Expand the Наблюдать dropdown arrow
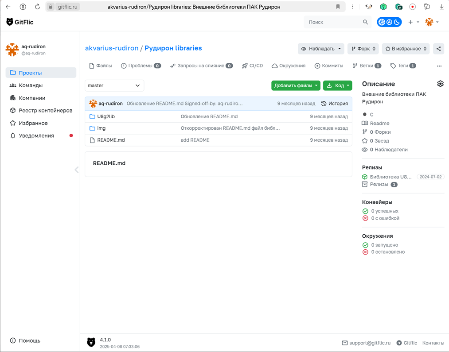The width and height of the screenshot is (449, 352). pos(340,49)
